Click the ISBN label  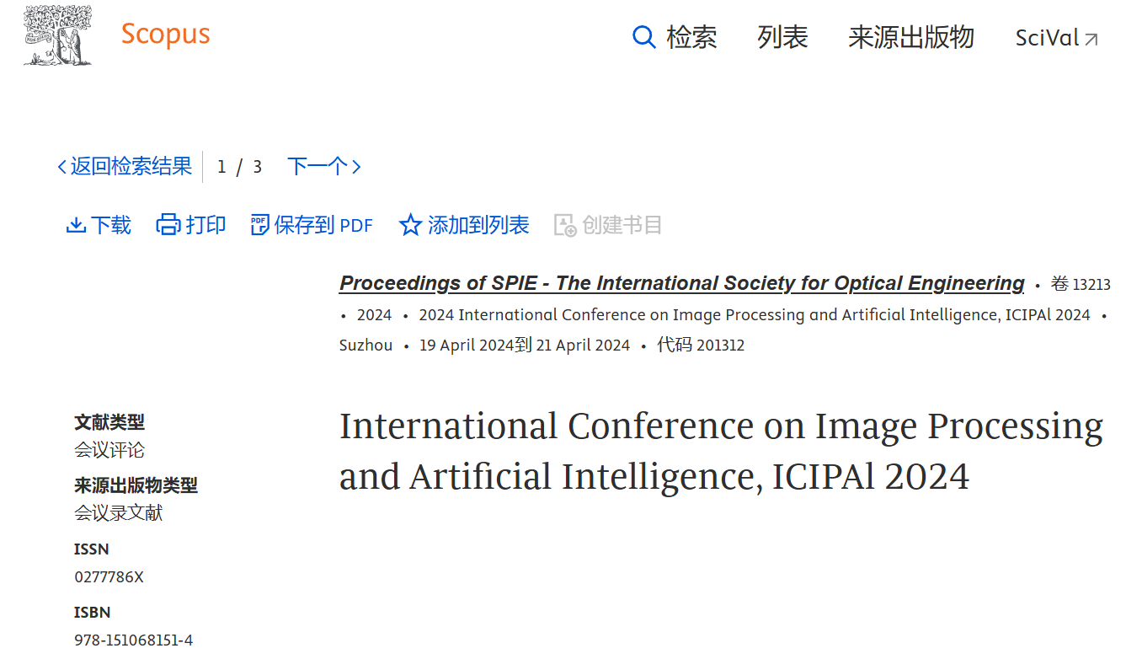point(93,613)
